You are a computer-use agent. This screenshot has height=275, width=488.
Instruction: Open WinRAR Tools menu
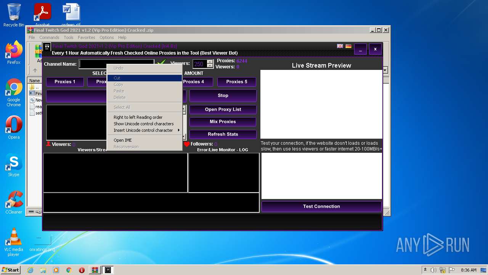69,37
